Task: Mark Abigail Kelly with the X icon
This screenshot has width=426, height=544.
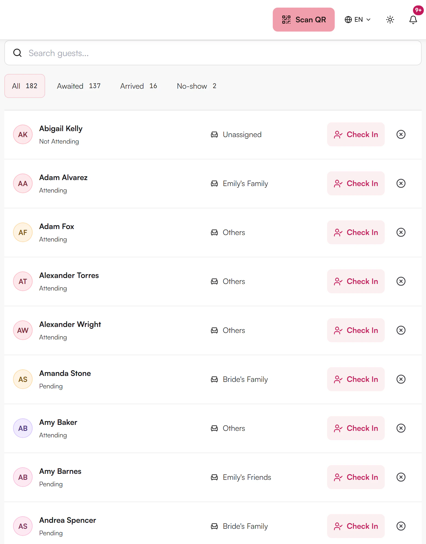Action: pos(401,134)
